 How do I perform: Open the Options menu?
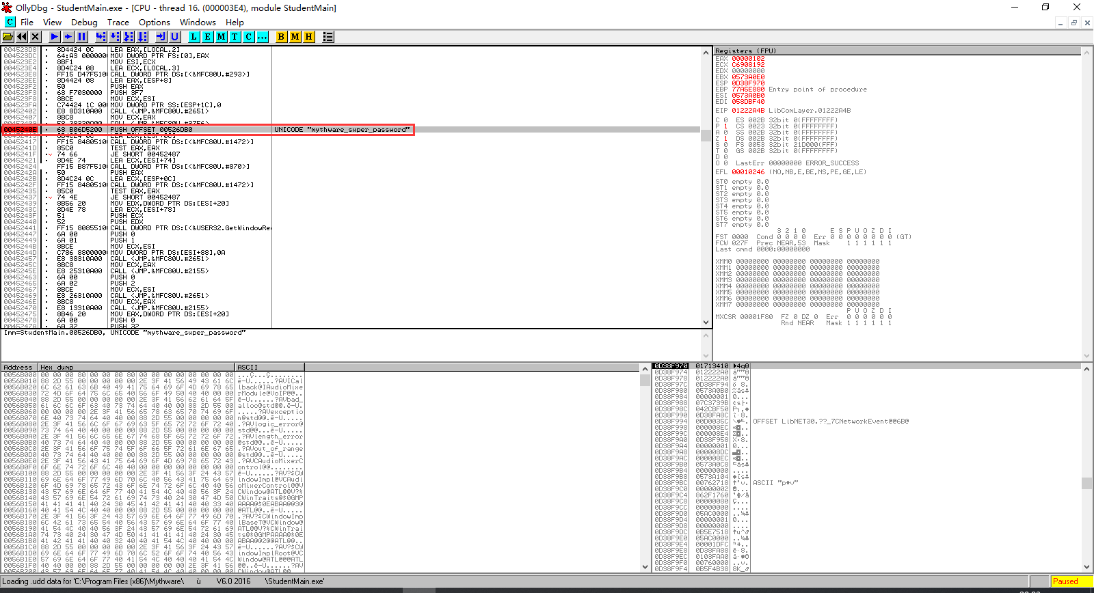coord(155,22)
